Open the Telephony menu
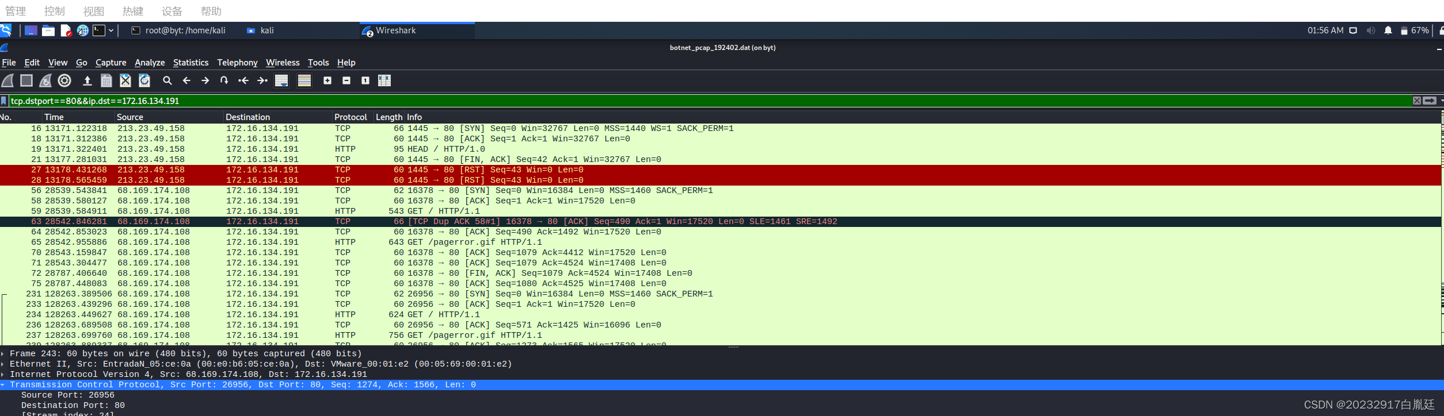The height and width of the screenshot is (416, 1444). 237,63
